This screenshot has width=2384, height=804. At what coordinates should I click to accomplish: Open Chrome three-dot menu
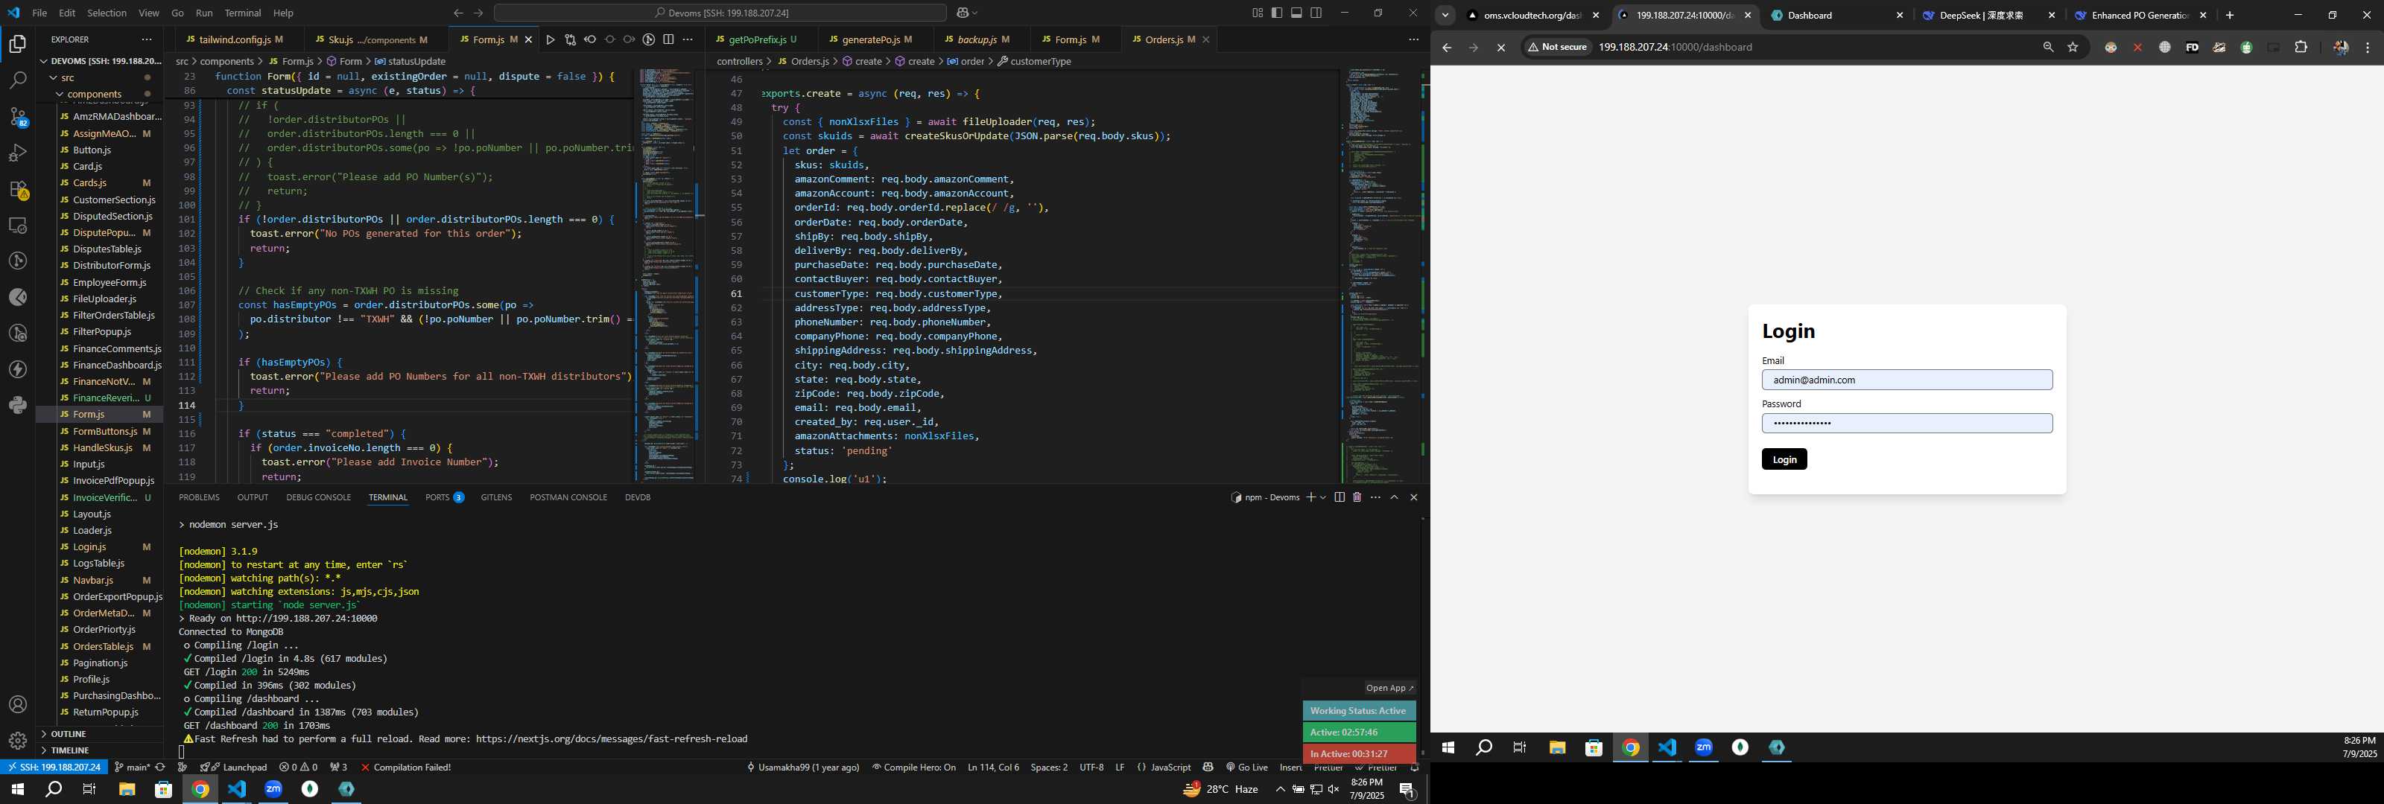coord(2368,47)
